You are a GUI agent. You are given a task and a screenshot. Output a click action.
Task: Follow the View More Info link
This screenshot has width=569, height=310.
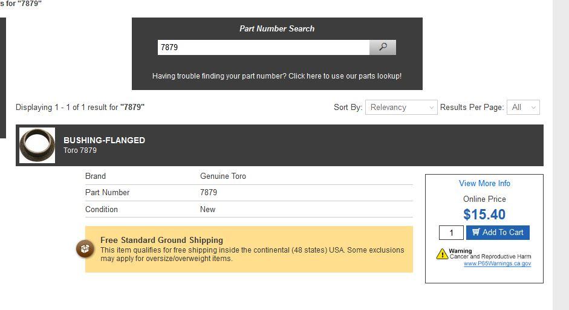click(484, 184)
